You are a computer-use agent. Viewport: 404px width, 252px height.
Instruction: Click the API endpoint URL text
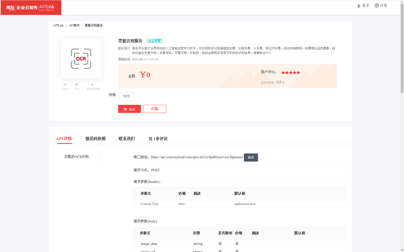click(x=197, y=157)
